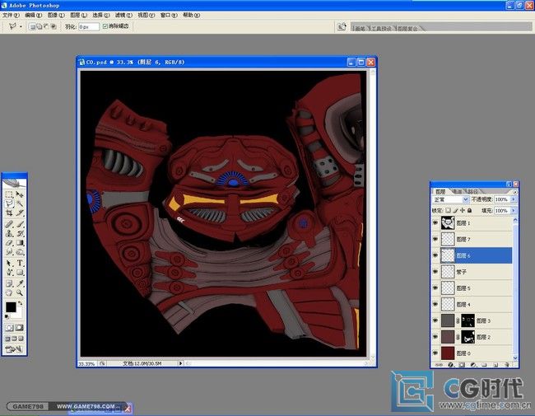Toggle lock all padlock icon
The image size is (535, 416).
point(469,210)
